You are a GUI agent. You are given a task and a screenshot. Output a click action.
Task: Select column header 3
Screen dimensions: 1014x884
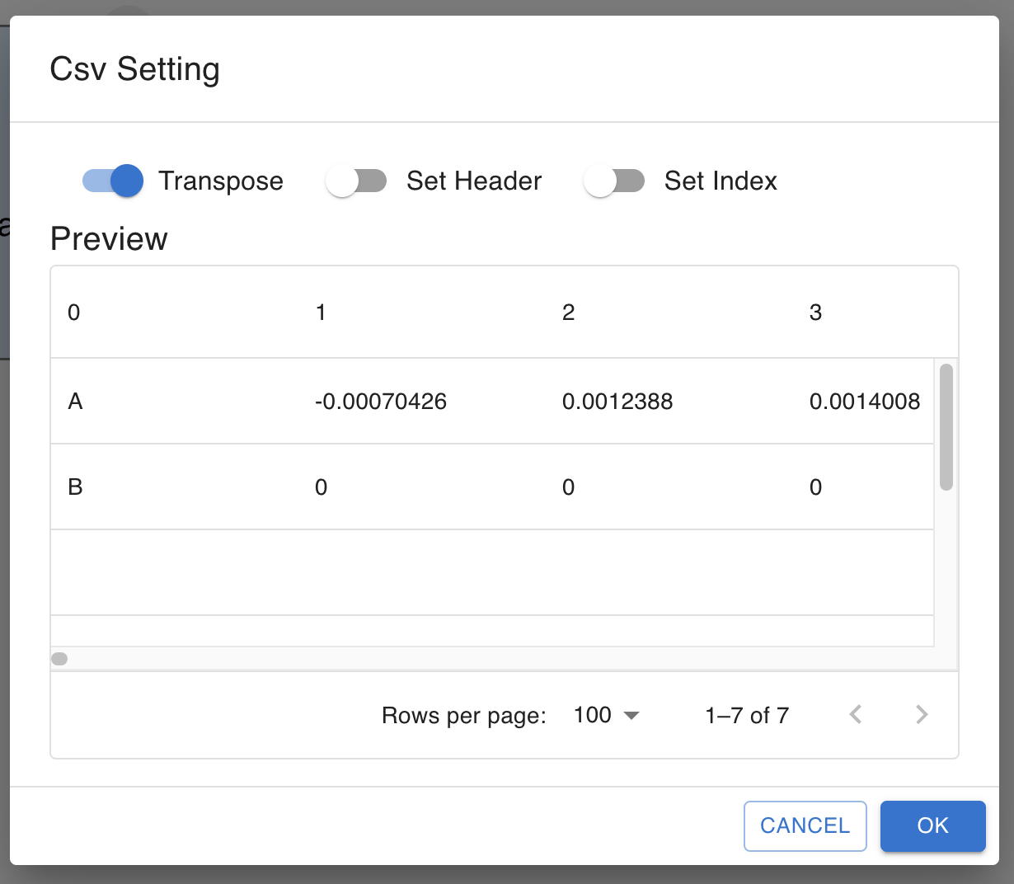pyautogui.click(x=815, y=313)
